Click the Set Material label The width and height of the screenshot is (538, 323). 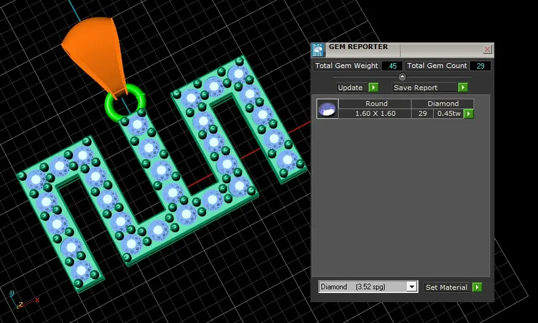point(447,287)
